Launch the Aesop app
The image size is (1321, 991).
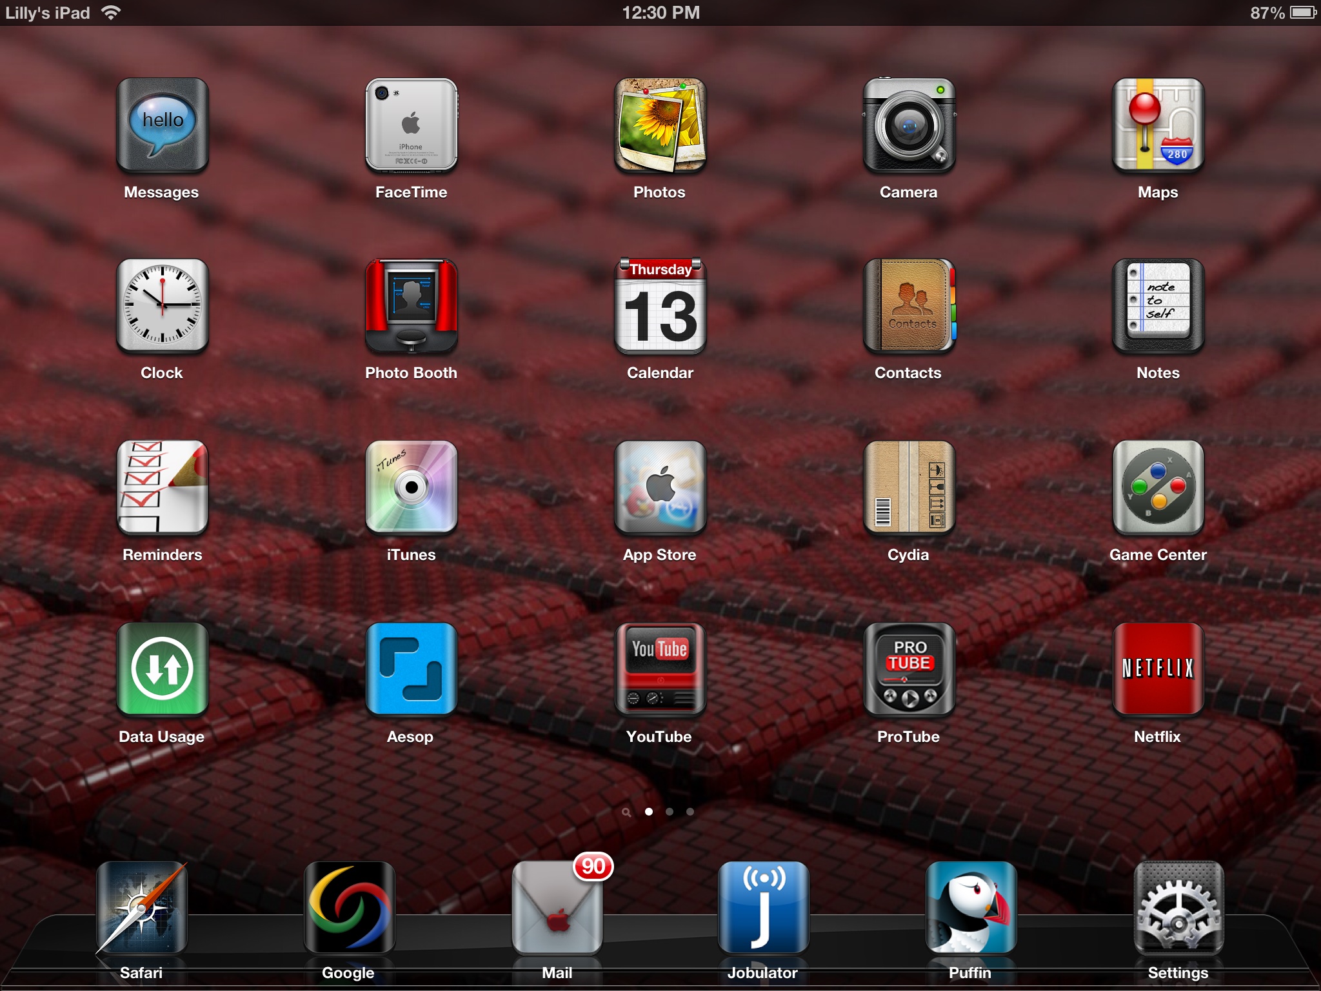click(x=412, y=669)
